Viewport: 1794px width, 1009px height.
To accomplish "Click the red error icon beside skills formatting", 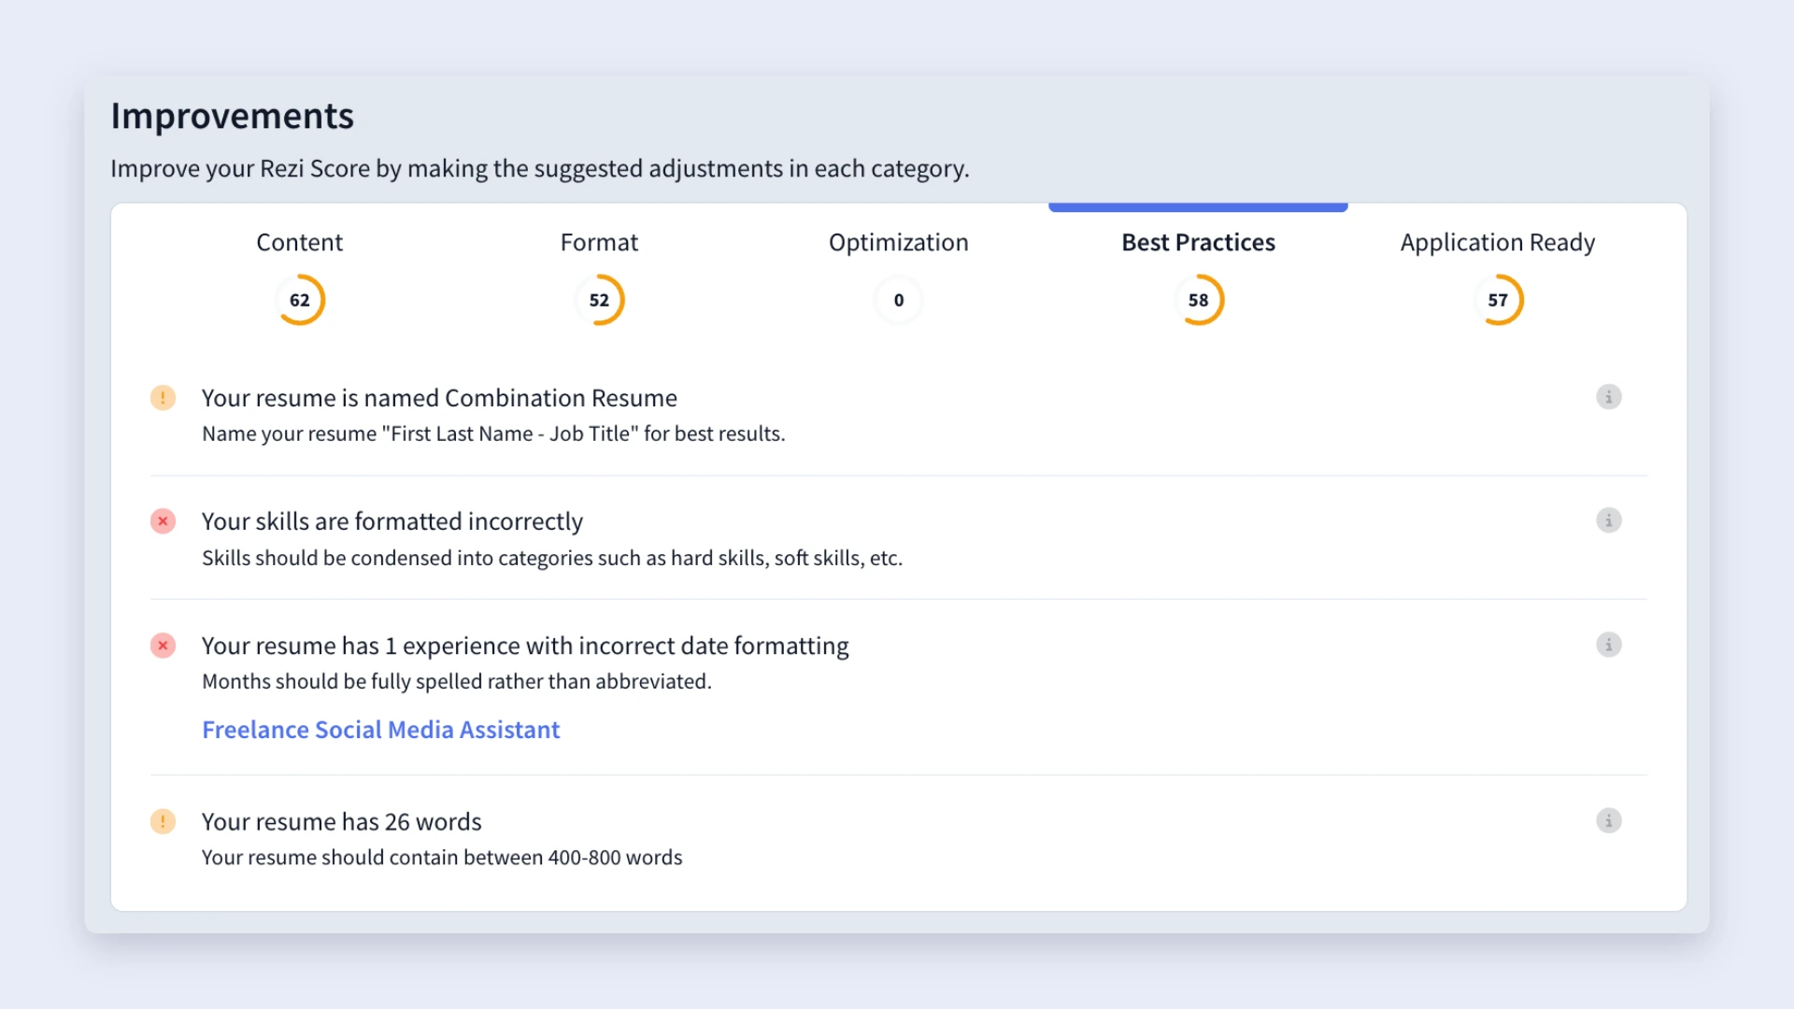I will 163,521.
